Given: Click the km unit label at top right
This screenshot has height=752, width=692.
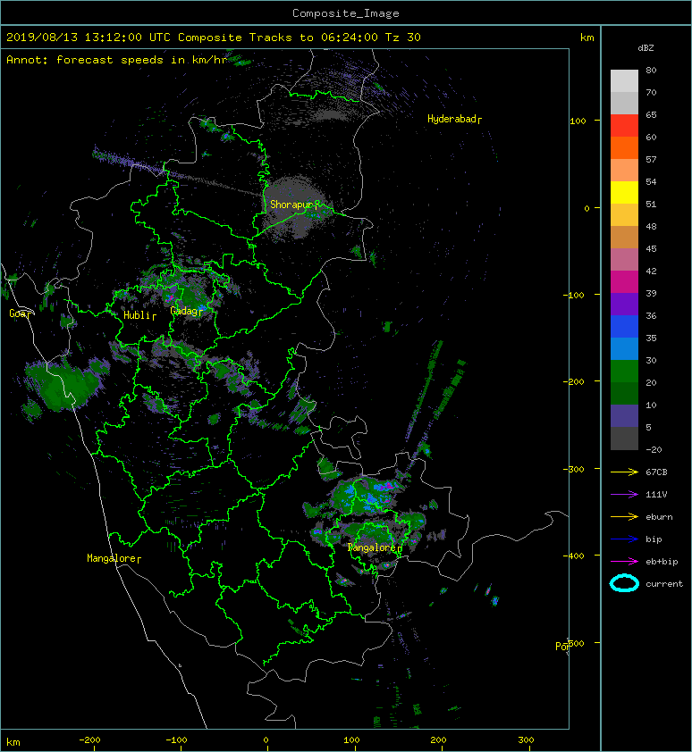Looking at the screenshot, I should tap(587, 38).
